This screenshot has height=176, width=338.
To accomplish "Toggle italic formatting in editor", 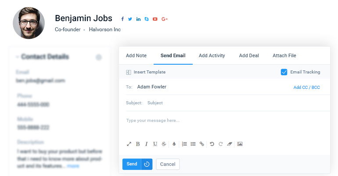I will tap(146, 144).
